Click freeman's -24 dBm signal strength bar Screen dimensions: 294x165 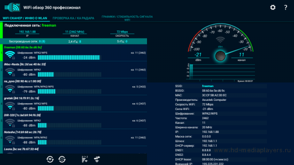point(69,57)
